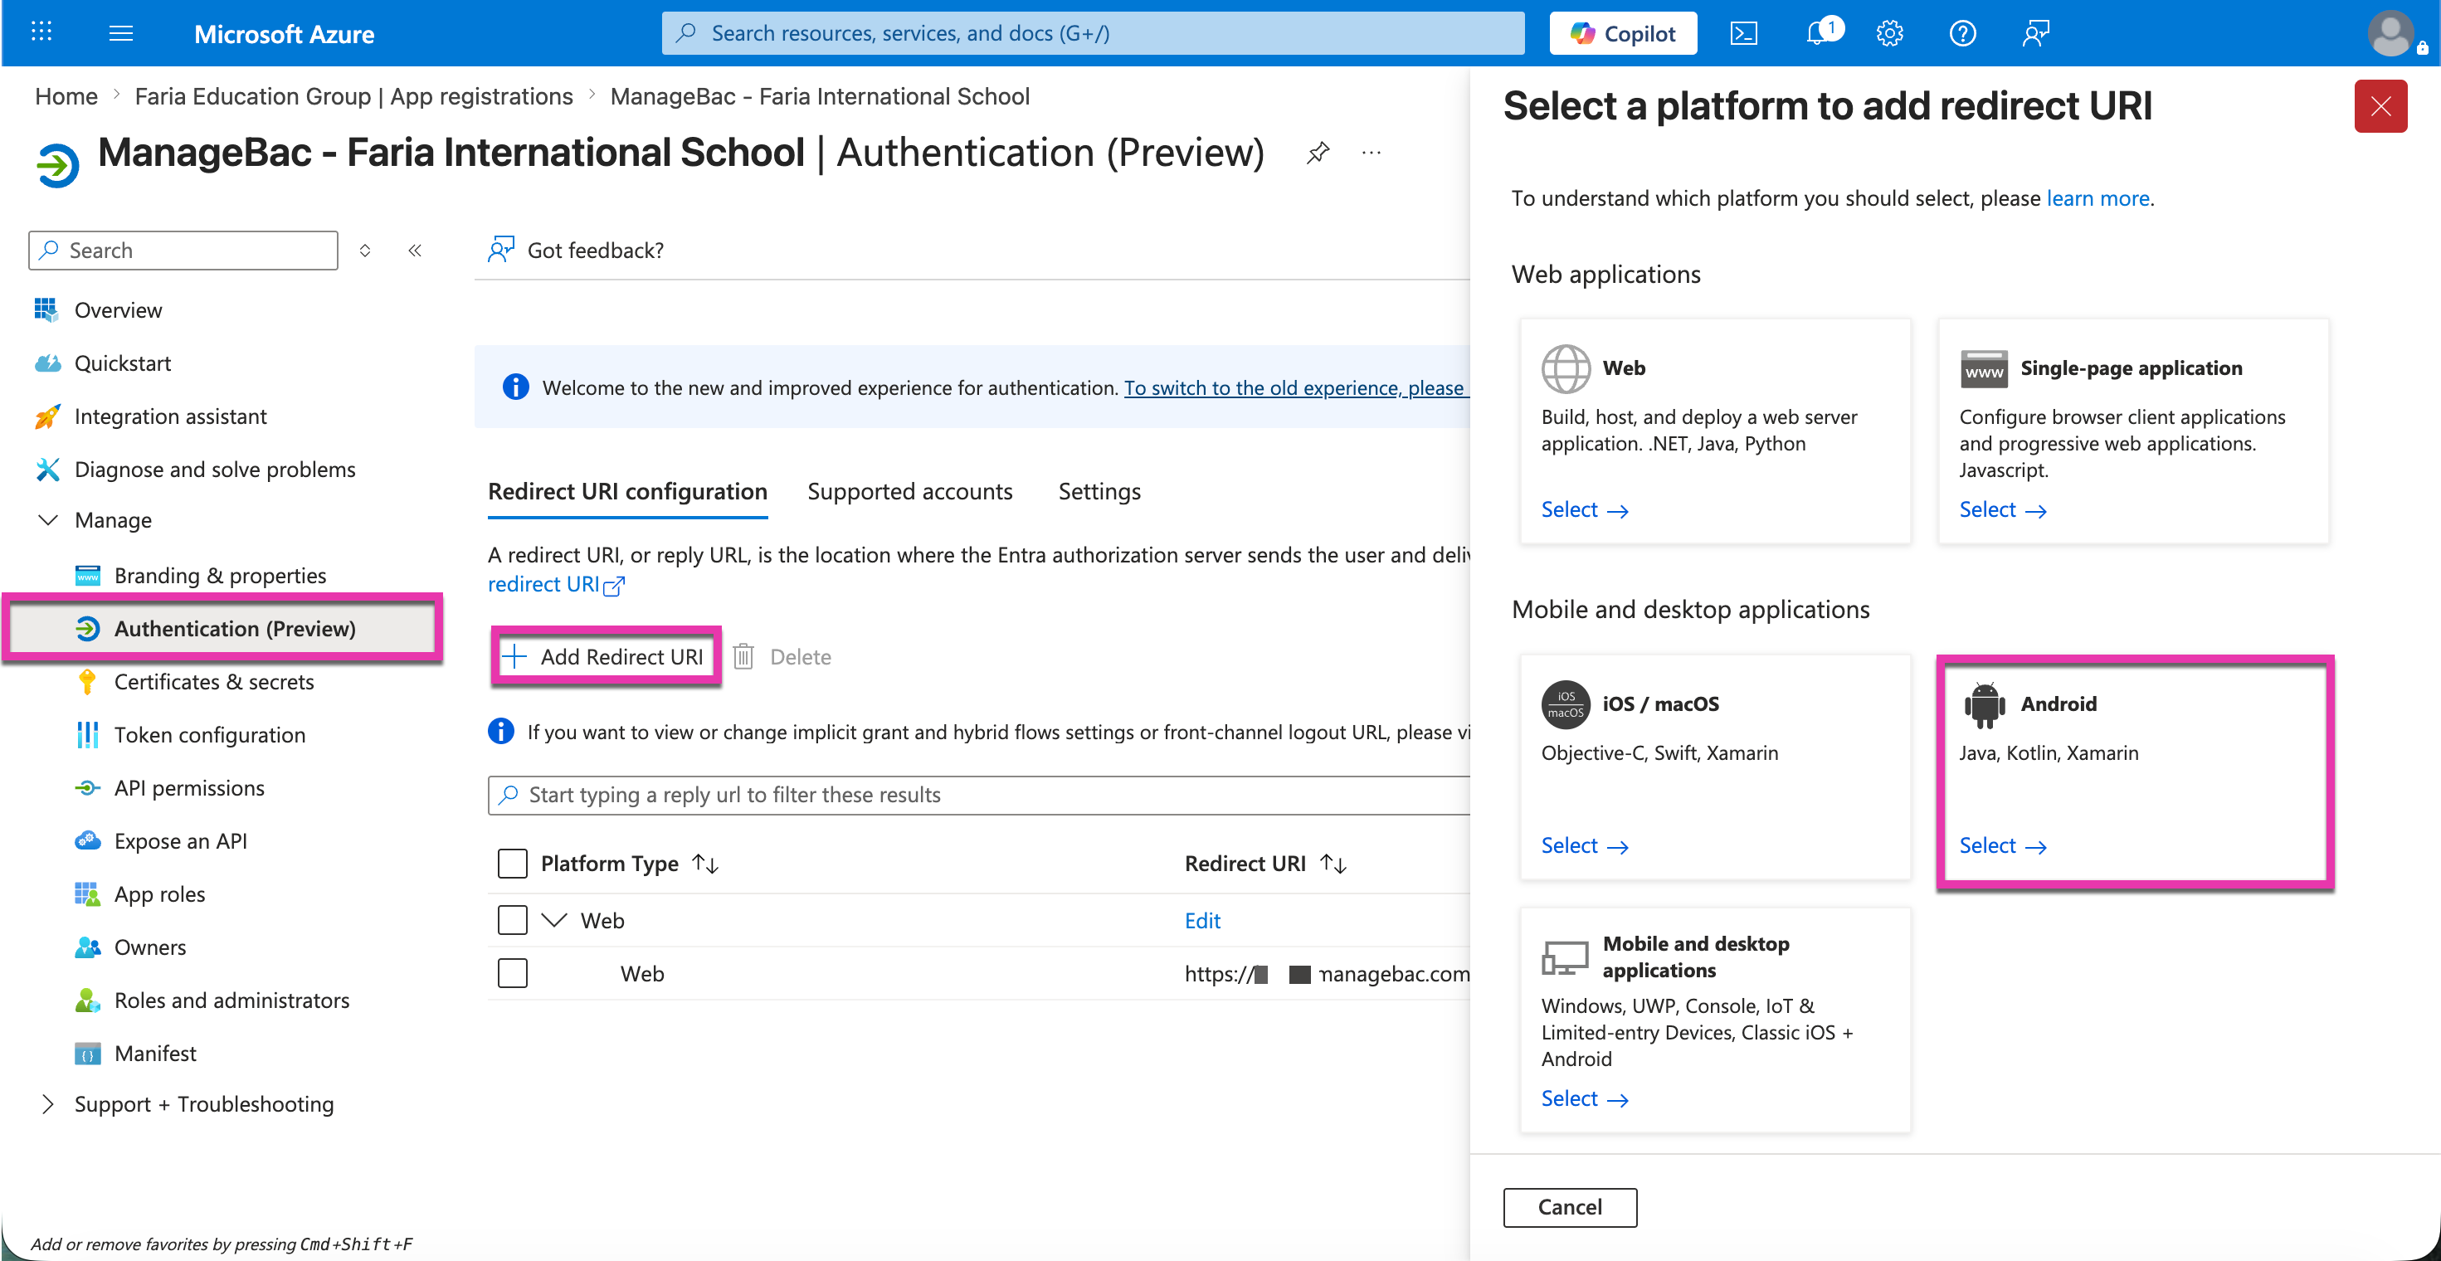Screen dimensions: 2441x1261
Task: Collapse the Web platform group chevron
Action: pyautogui.click(x=554, y=920)
